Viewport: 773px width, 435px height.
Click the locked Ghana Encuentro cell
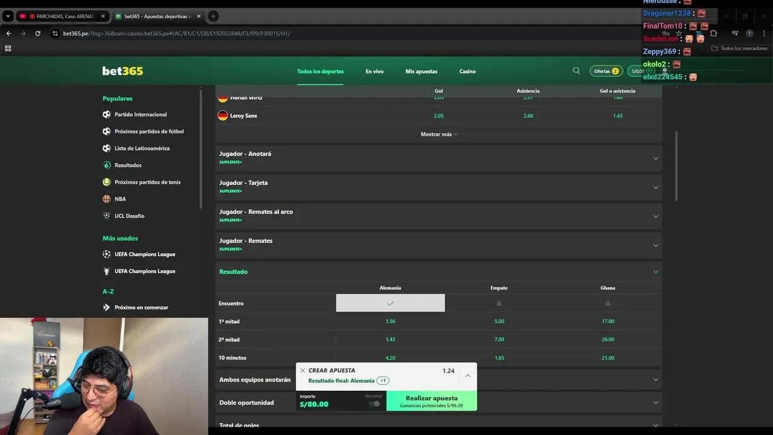[608, 303]
